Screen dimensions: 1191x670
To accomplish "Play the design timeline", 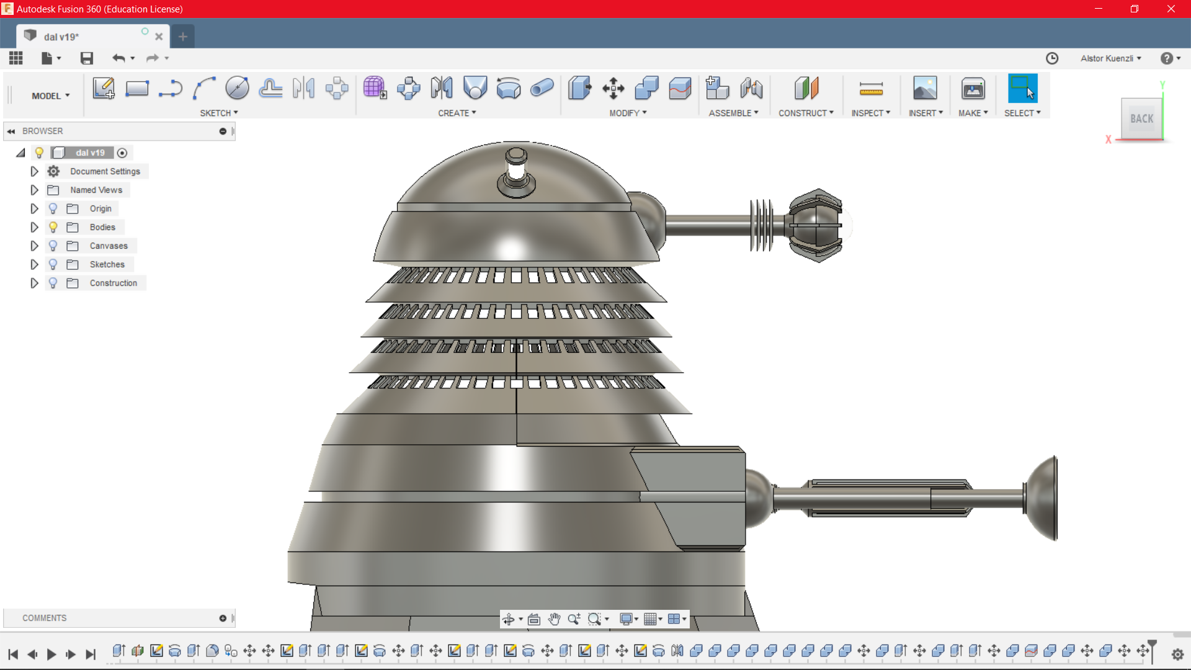I will coord(51,654).
